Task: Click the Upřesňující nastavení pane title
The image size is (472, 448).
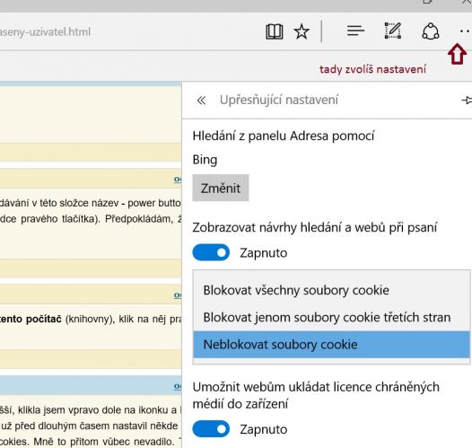Action: (279, 100)
